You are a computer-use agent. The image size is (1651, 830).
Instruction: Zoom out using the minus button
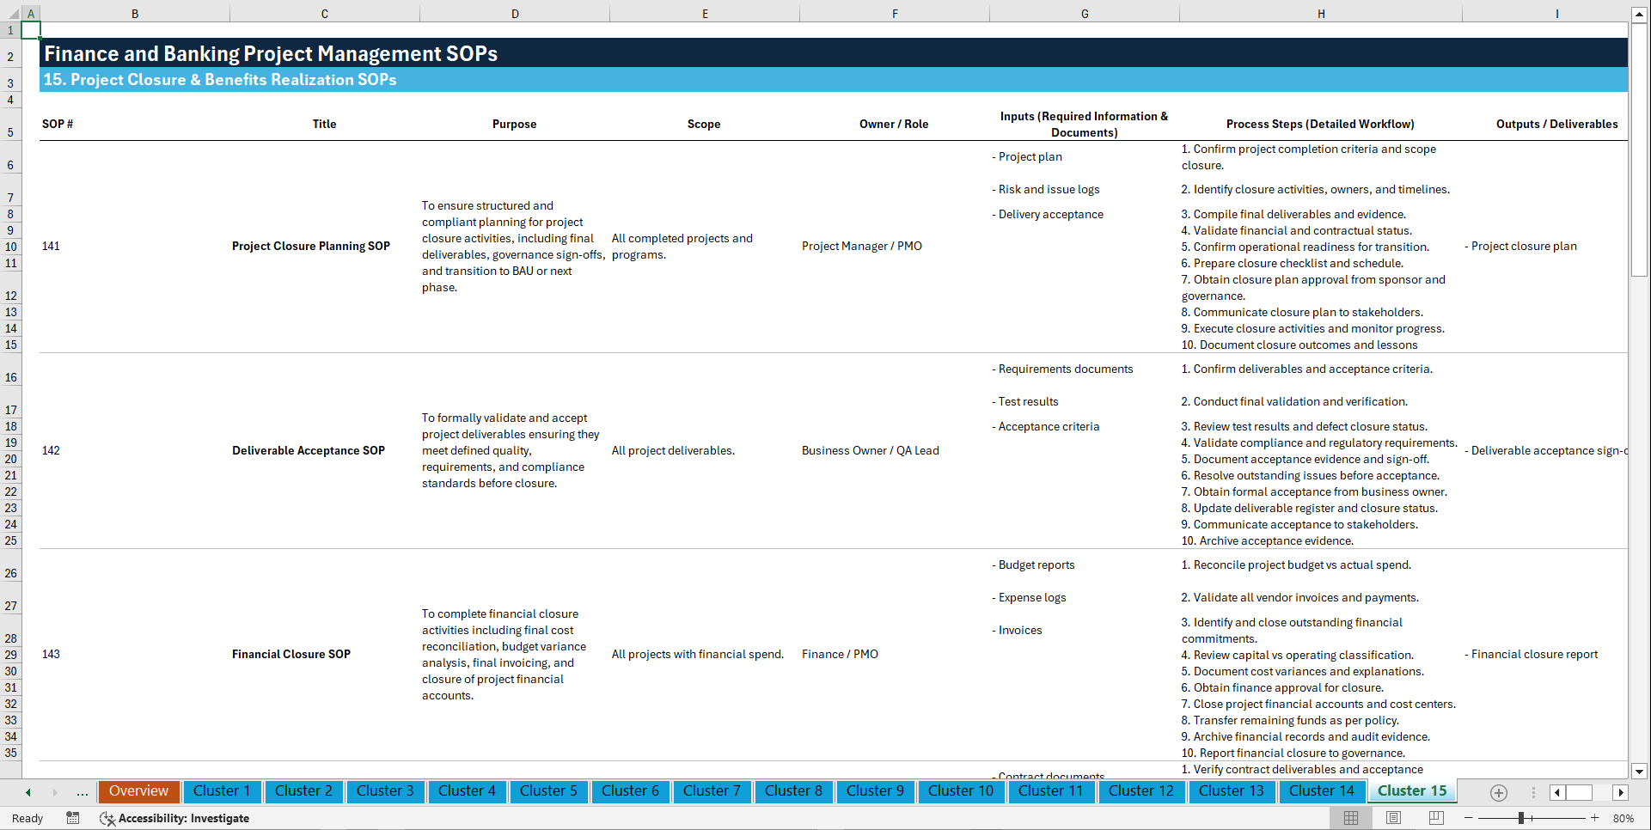(x=1469, y=818)
